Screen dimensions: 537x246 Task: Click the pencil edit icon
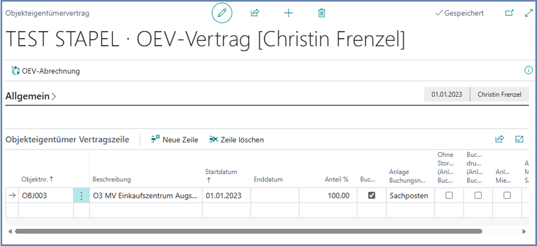click(222, 13)
